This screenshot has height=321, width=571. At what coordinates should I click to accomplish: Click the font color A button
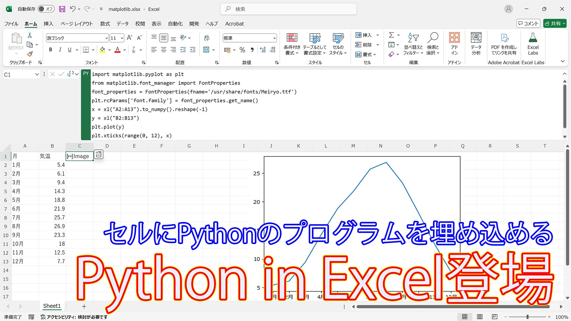[117, 50]
